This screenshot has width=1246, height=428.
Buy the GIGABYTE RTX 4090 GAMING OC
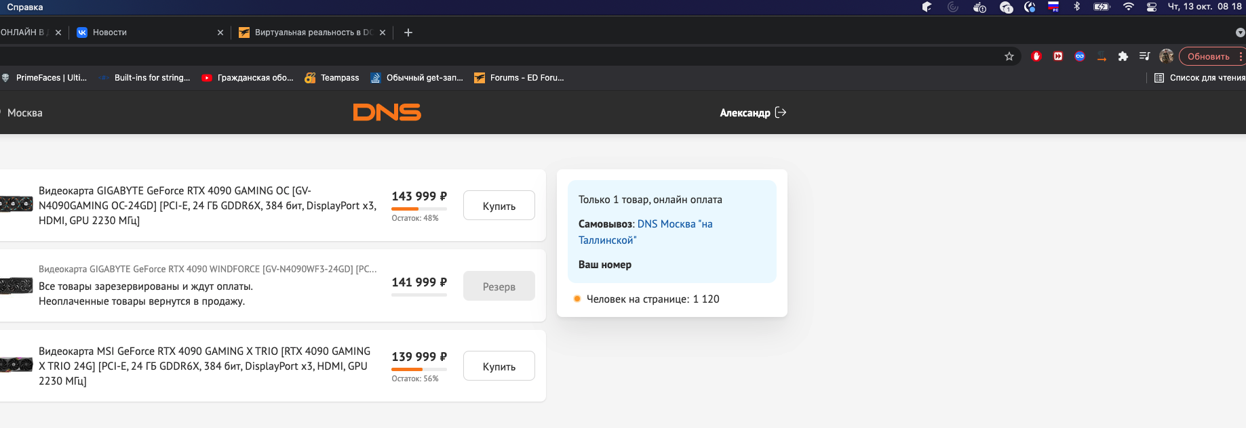click(x=499, y=206)
